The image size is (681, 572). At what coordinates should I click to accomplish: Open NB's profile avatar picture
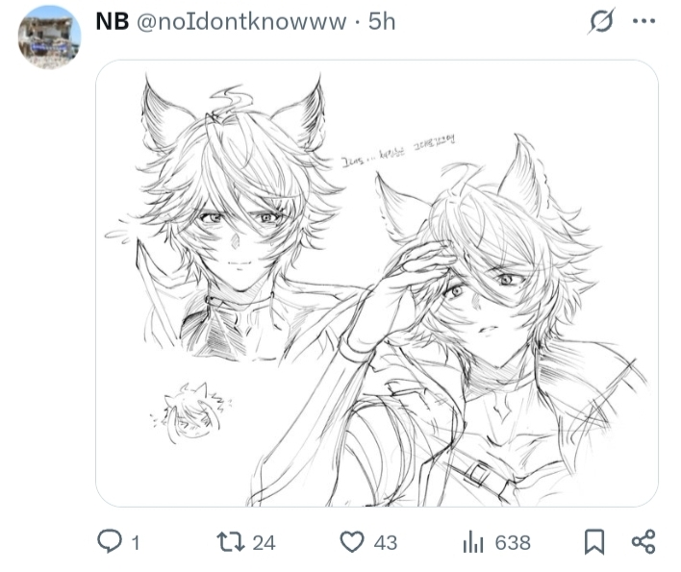[x=49, y=37]
